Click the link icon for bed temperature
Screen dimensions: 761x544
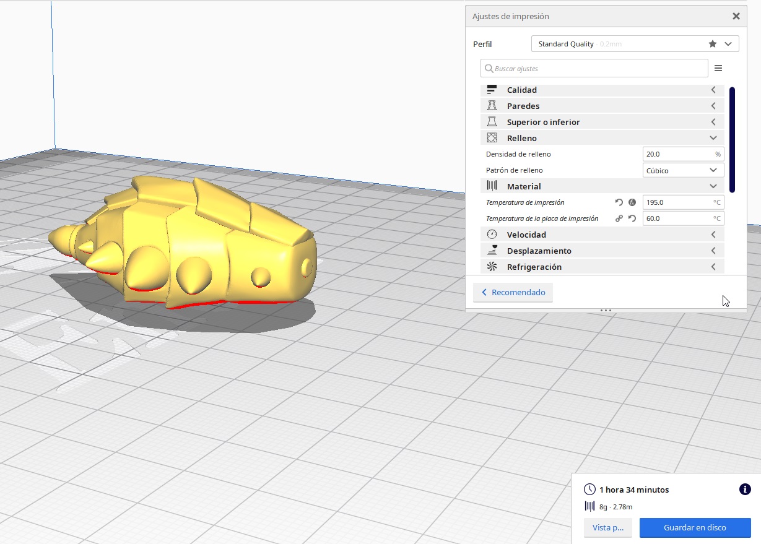(x=619, y=218)
